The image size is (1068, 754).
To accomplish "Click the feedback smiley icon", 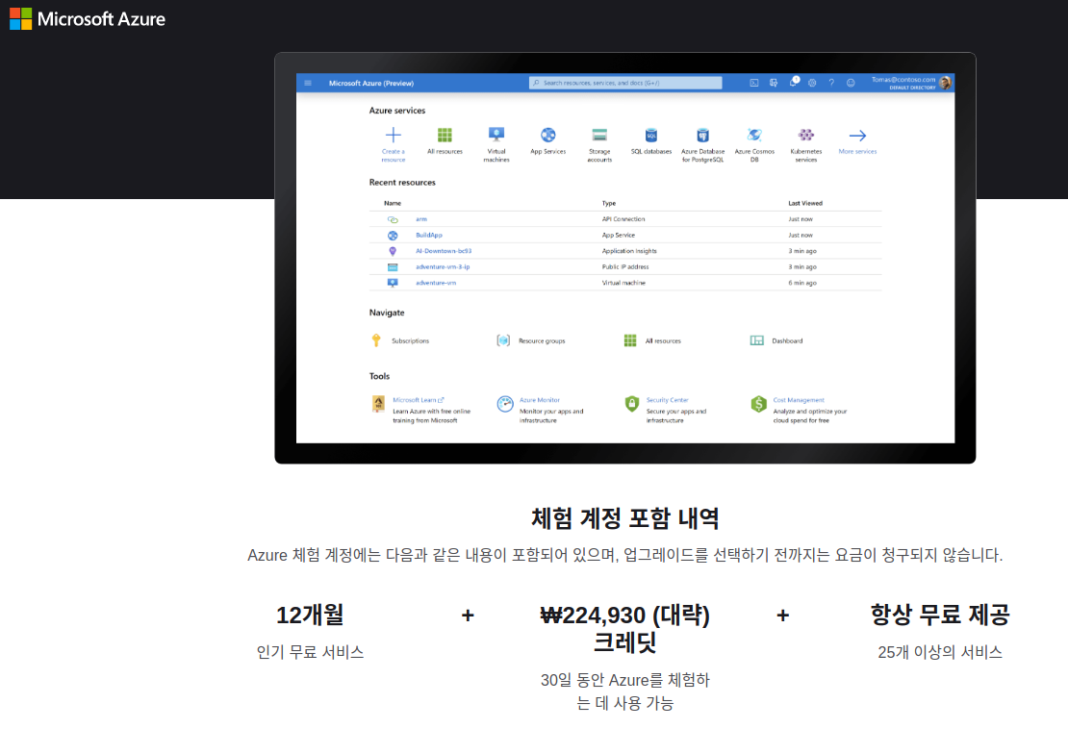I will (851, 83).
